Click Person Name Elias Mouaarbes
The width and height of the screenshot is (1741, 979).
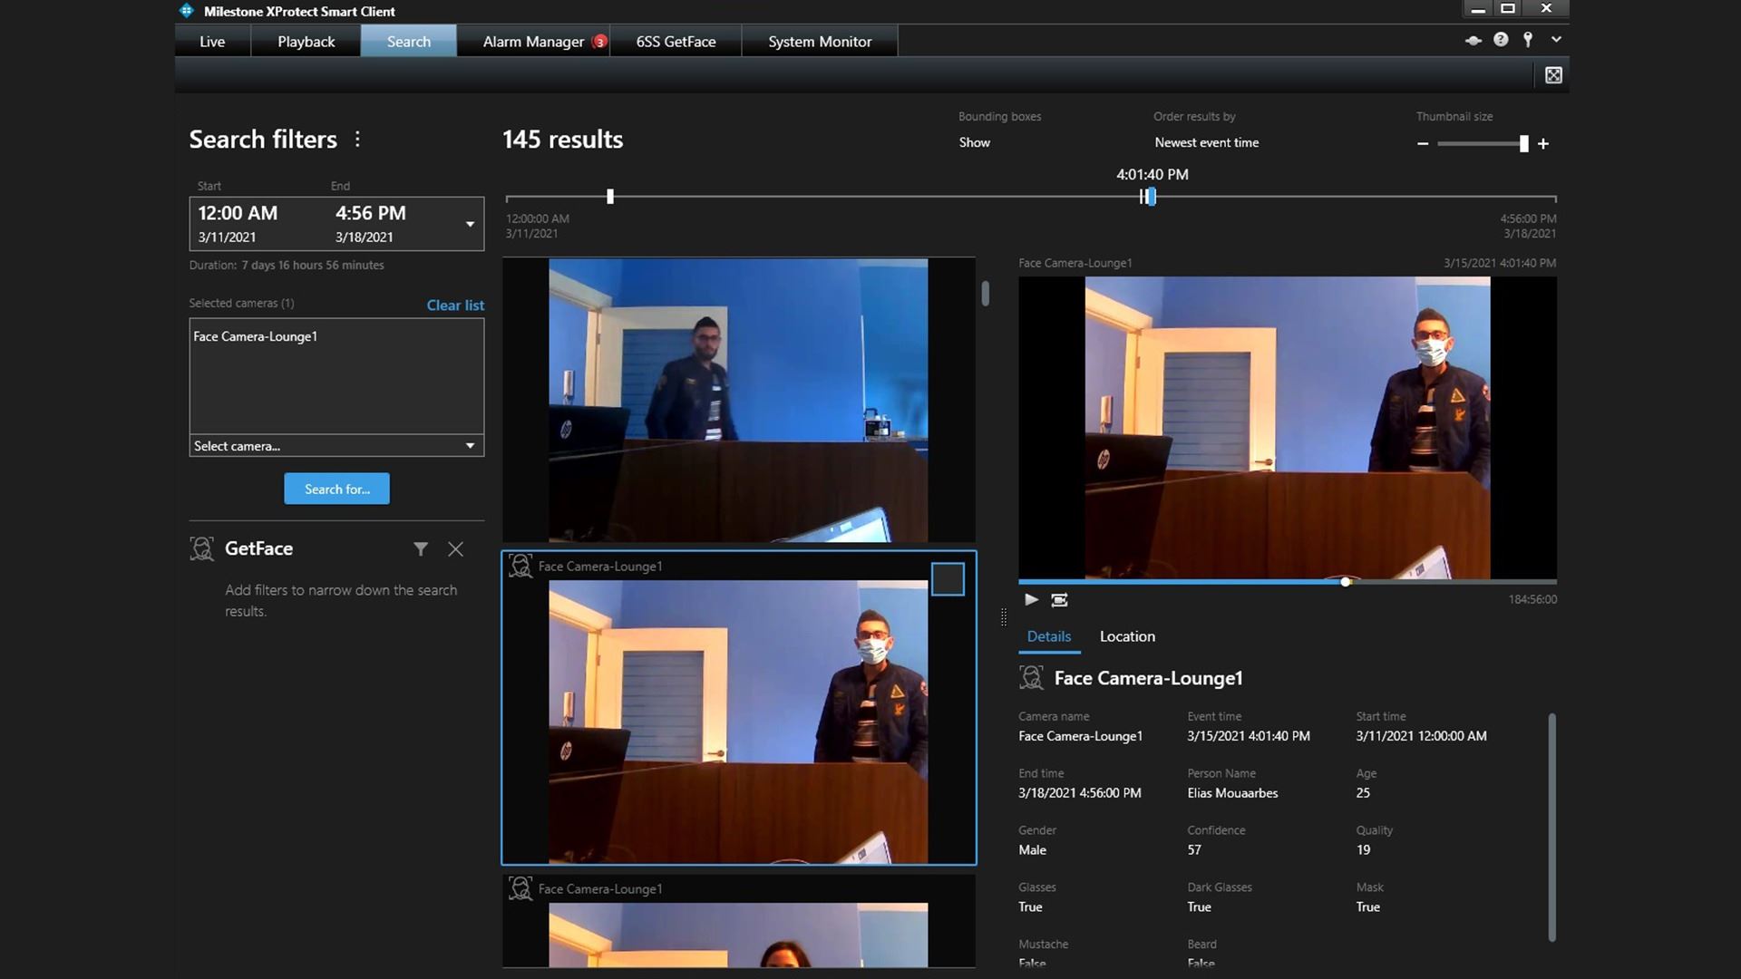pyautogui.click(x=1232, y=793)
